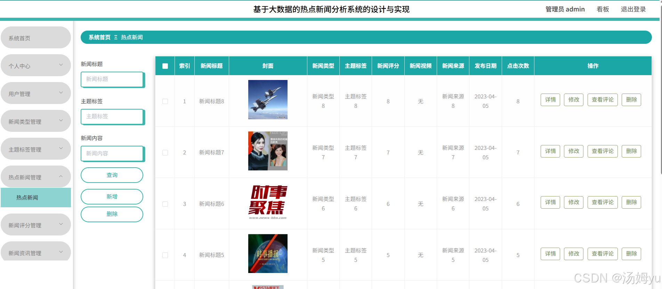Click the 删除 button under the filters
This screenshot has height=289, width=662.
tap(112, 214)
